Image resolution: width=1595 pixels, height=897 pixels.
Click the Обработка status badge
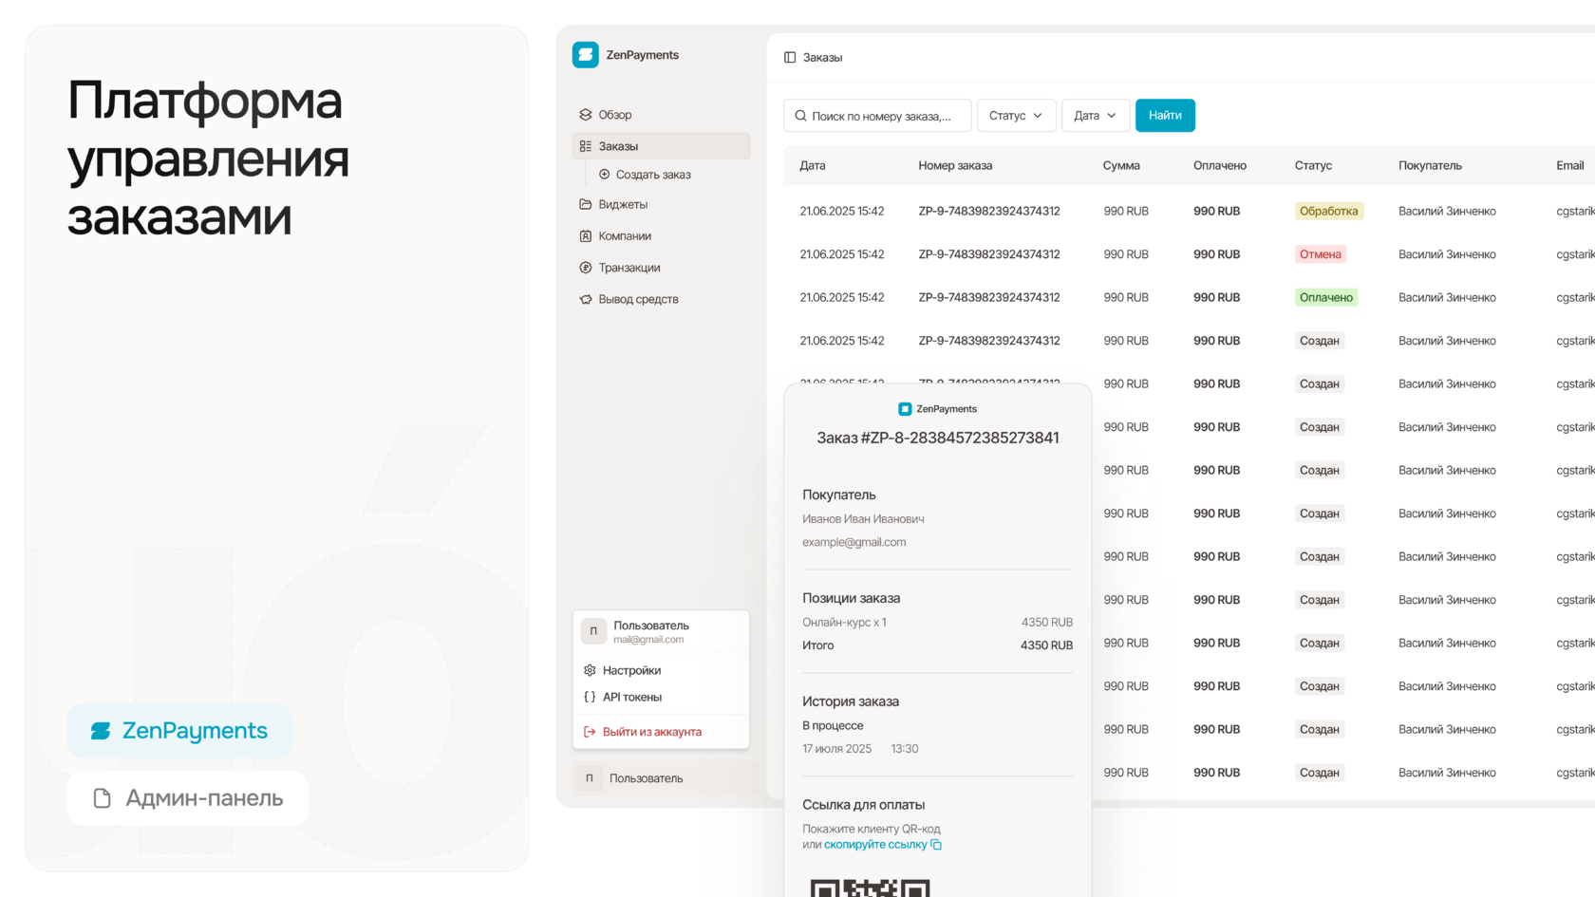pyautogui.click(x=1329, y=212)
